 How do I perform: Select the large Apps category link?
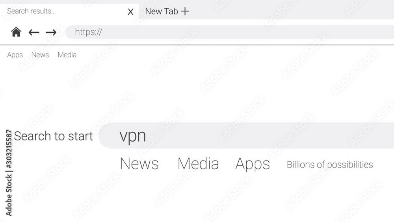click(x=253, y=164)
